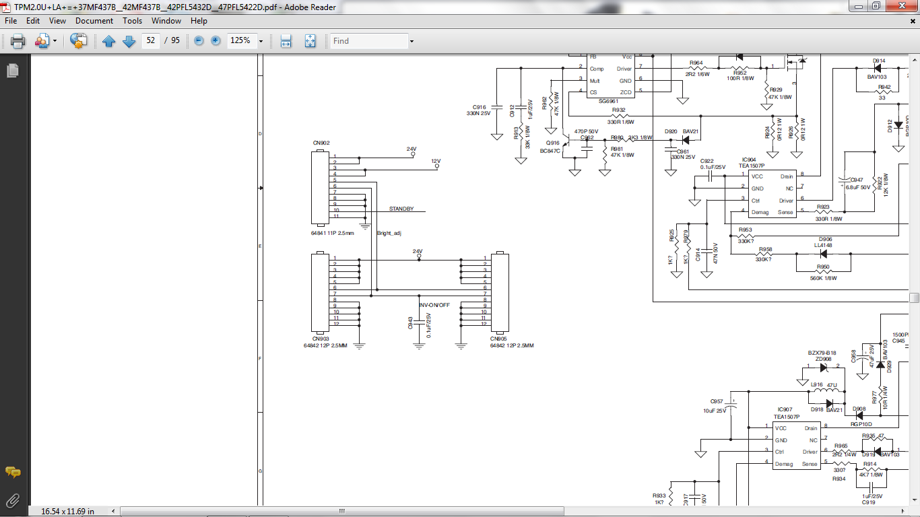Zoom in with the plus button
This screenshot has height=517, width=920.
coord(216,41)
